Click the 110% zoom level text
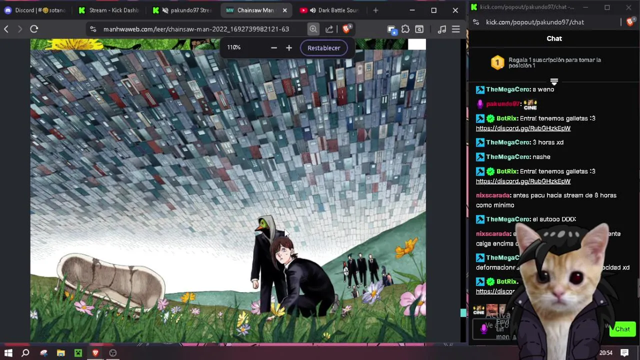The image size is (640, 360). click(233, 47)
